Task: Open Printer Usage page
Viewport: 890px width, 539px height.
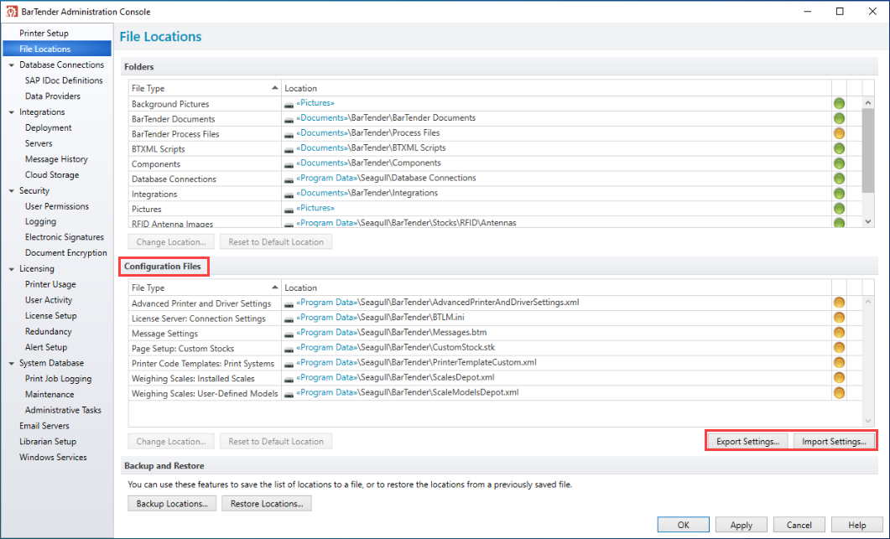Action: tap(50, 284)
